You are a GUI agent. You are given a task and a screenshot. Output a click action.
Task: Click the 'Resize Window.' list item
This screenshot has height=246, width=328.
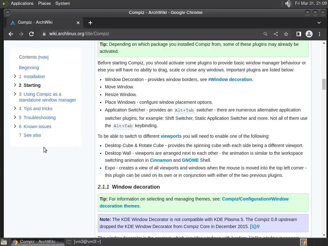click(121, 94)
